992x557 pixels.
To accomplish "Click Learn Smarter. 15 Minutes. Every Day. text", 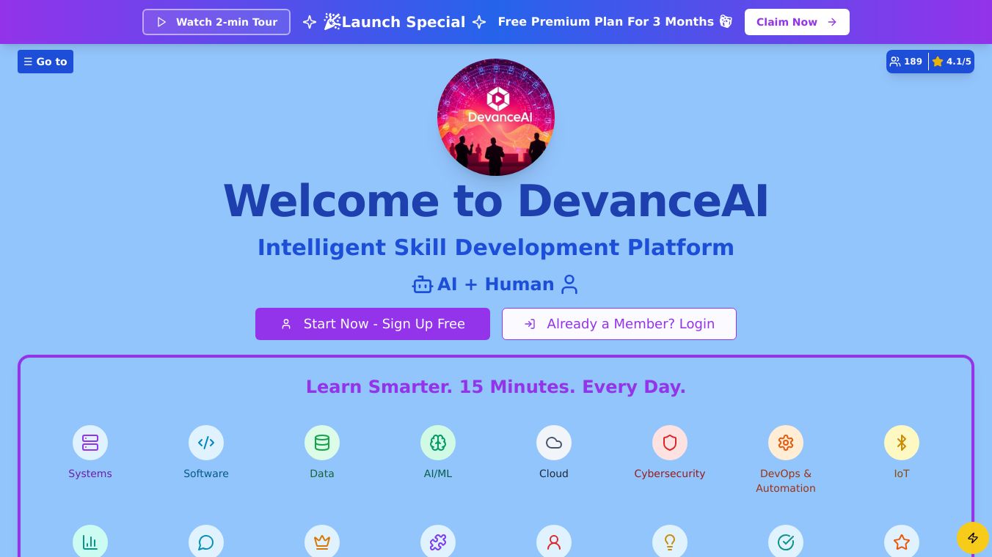I will [x=496, y=387].
